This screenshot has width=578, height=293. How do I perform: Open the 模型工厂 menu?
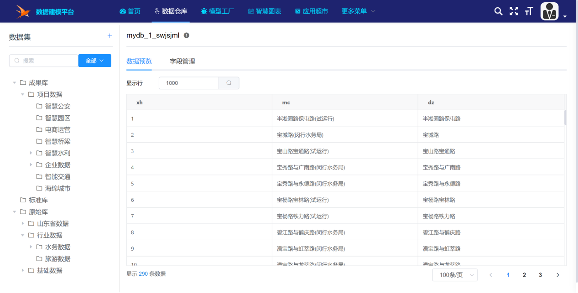[218, 11]
